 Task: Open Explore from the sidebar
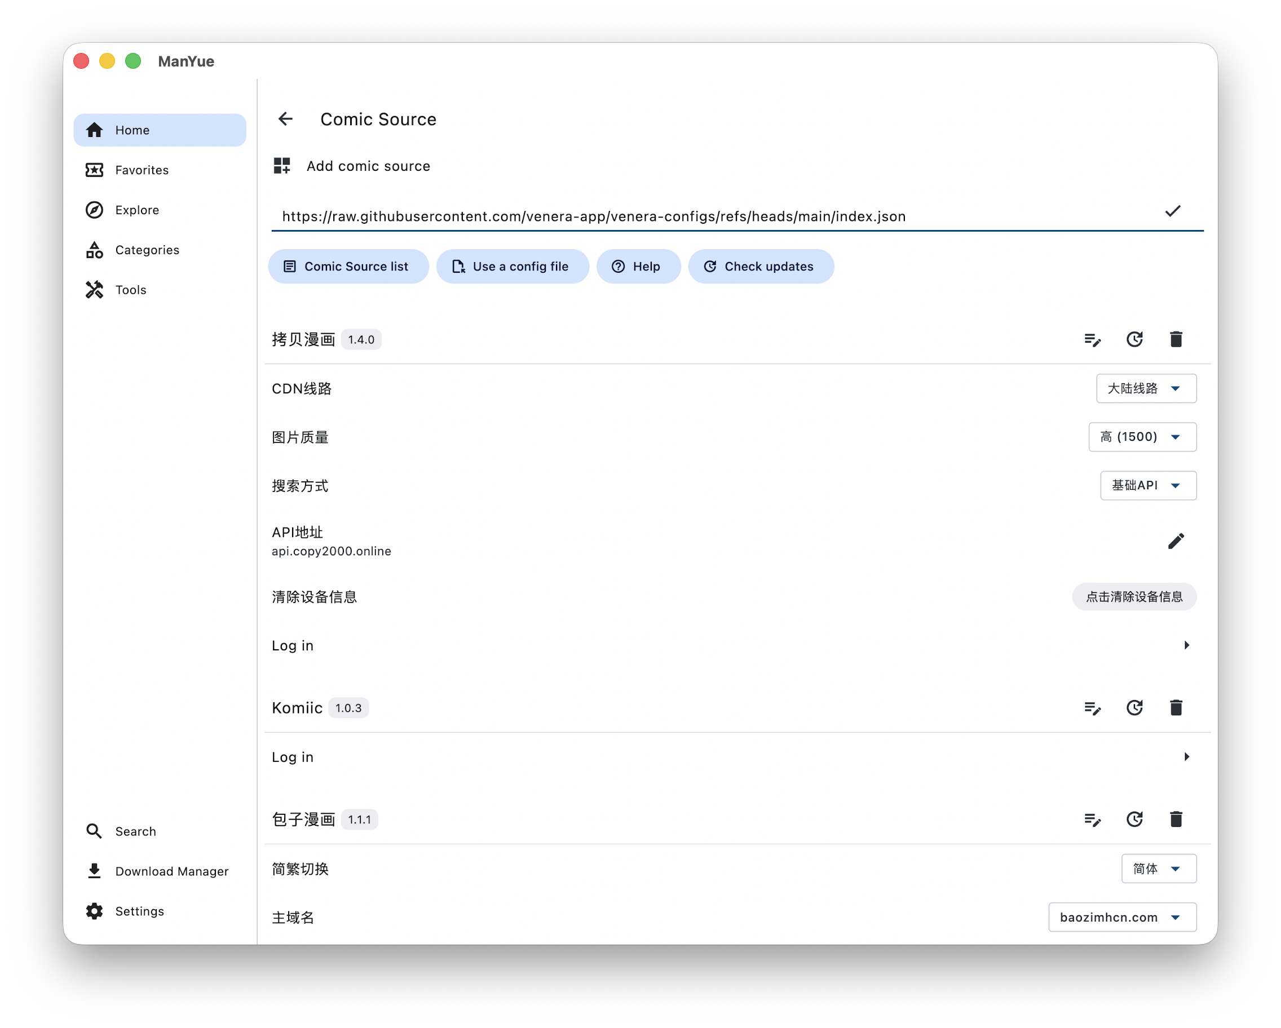(136, 210)
